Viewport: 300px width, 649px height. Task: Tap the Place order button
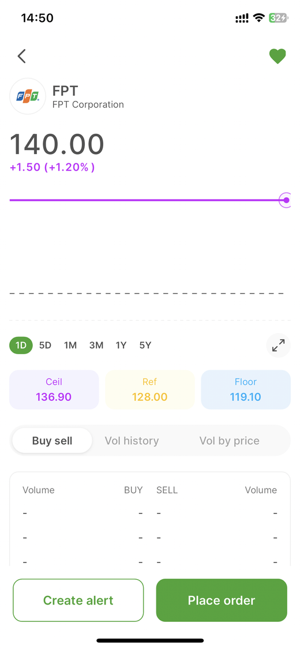coord(222,600)
